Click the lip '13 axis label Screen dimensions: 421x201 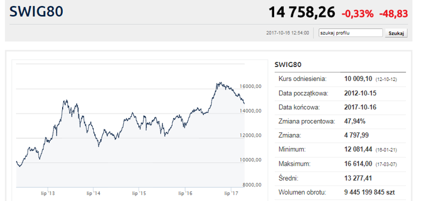tap(48, 193)
